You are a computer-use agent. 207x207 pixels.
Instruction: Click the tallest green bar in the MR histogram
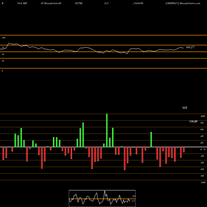click(107, 130)
